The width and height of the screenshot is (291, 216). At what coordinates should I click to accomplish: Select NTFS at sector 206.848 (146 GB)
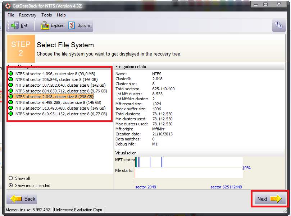pos(56,80)
